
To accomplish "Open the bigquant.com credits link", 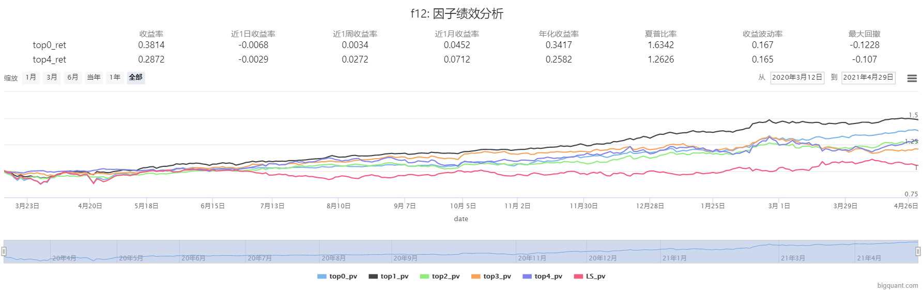I will (897, 286).
